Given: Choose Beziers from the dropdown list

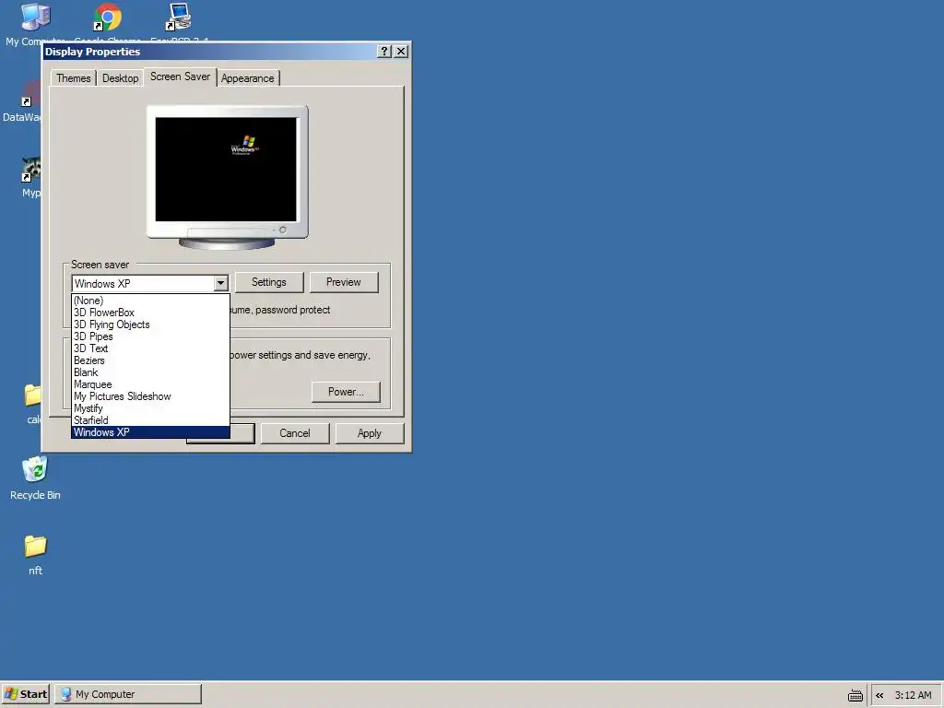Looking at the screenshot, I should [x=150, y=360].
